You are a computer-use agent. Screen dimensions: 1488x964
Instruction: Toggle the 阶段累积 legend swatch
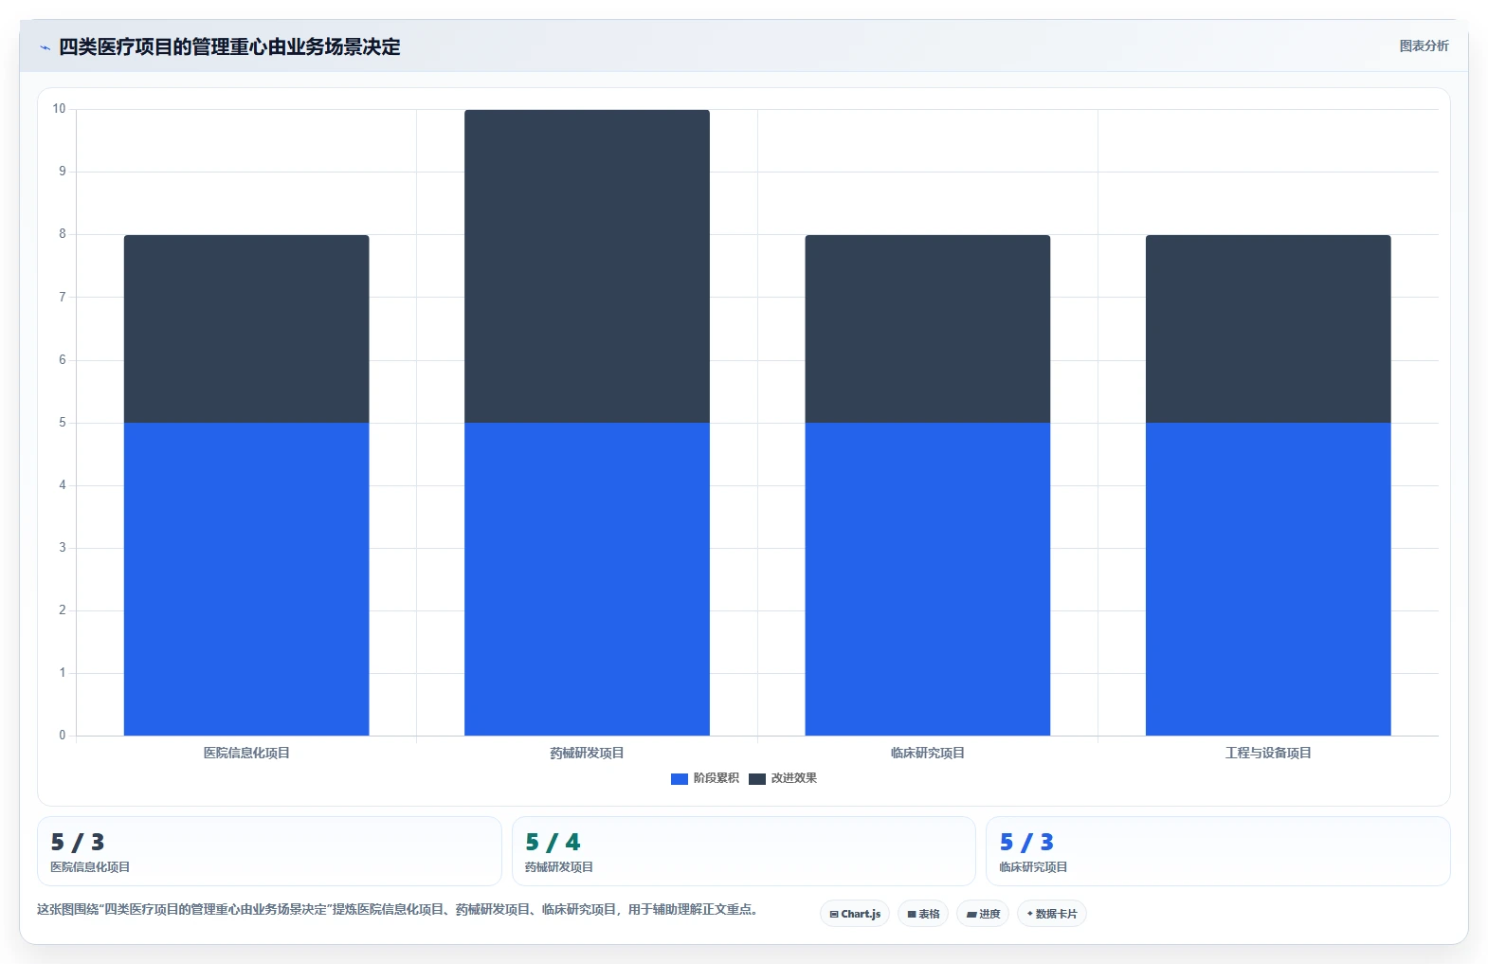tap(679, 778)
